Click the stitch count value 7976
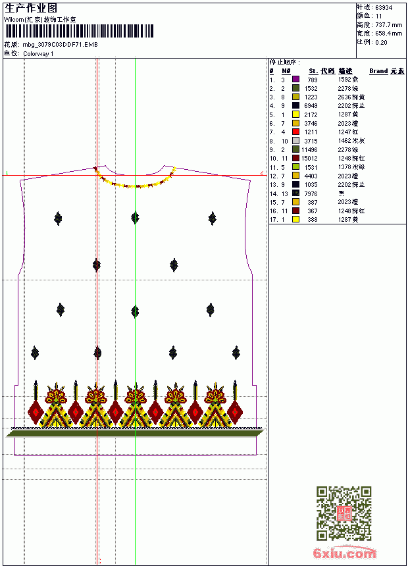The width and height of the screenshot is (408, 566). point(311,194)
